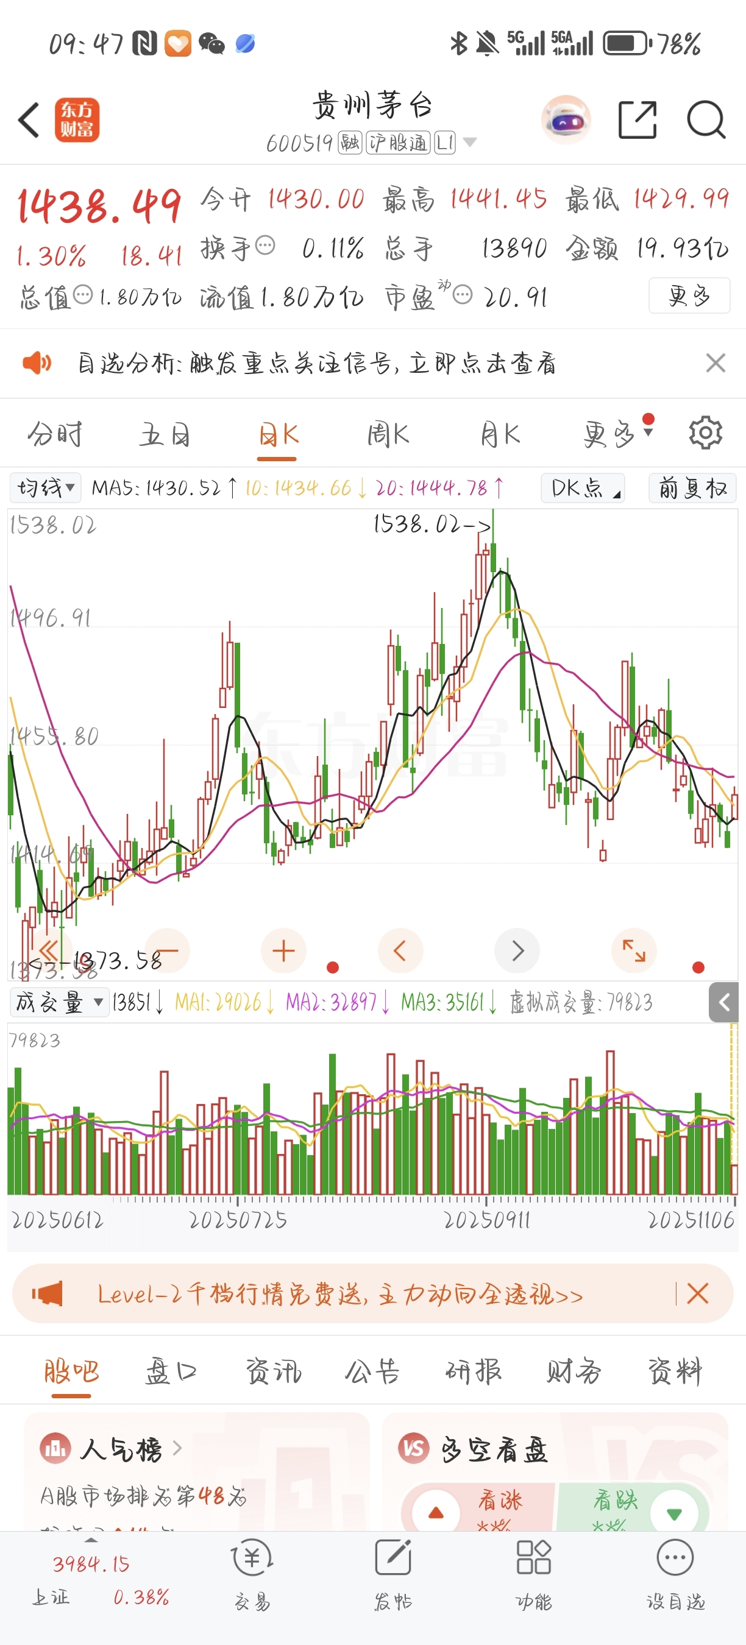Dismiss the 自选分析 notice banner
The image size is (746, 1645).
tap(716, 363)
